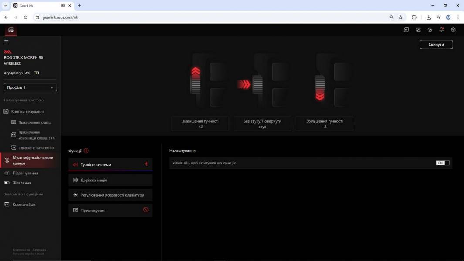Click the zoom magnifier in the address bar
This screenshot has width=464, height=261.
point(392,17)
